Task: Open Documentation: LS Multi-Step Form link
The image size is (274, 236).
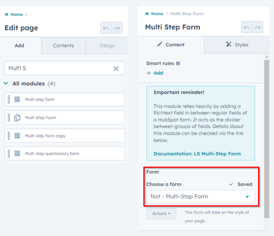Action: pyautogui.click(x=197, y=153)
